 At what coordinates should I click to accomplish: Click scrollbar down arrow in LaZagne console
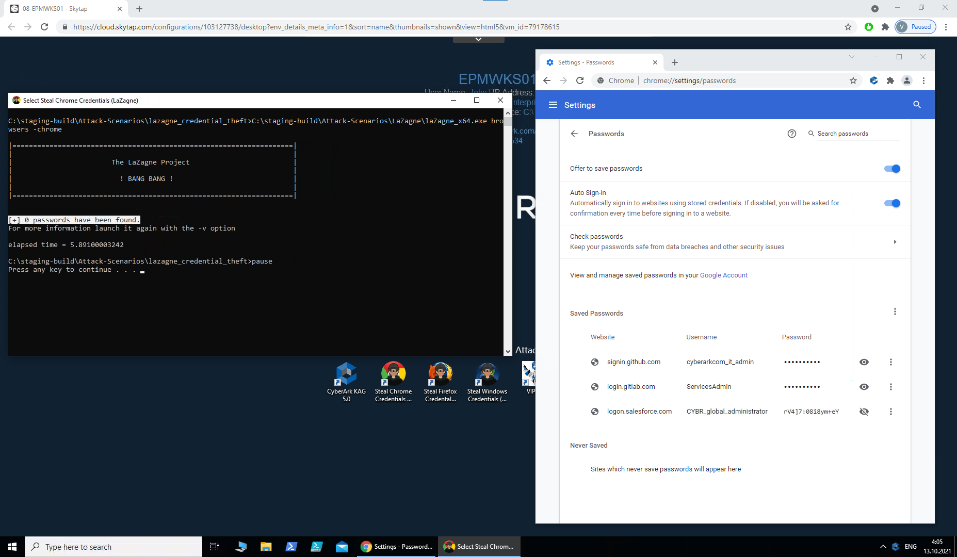click(508, 352)
